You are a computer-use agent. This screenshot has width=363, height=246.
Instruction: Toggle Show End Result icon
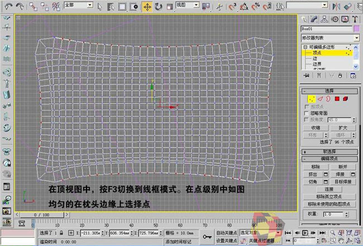tap(319, 75)
